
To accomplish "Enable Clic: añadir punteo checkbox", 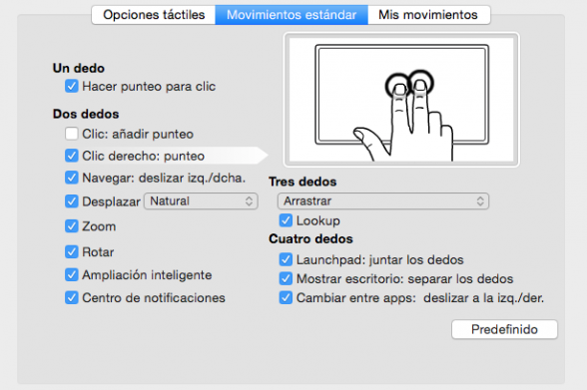I will [x=72, y=134].
